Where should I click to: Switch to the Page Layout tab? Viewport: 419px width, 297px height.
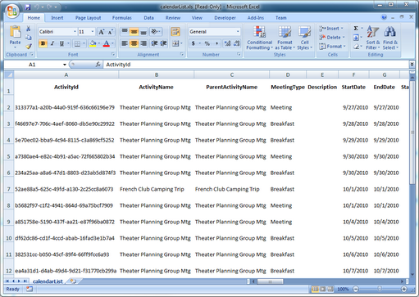pyautogui.click(x=88, y=18)
